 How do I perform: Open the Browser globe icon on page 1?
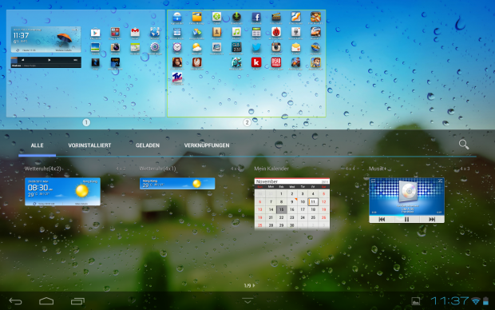[x=155, y=32]
